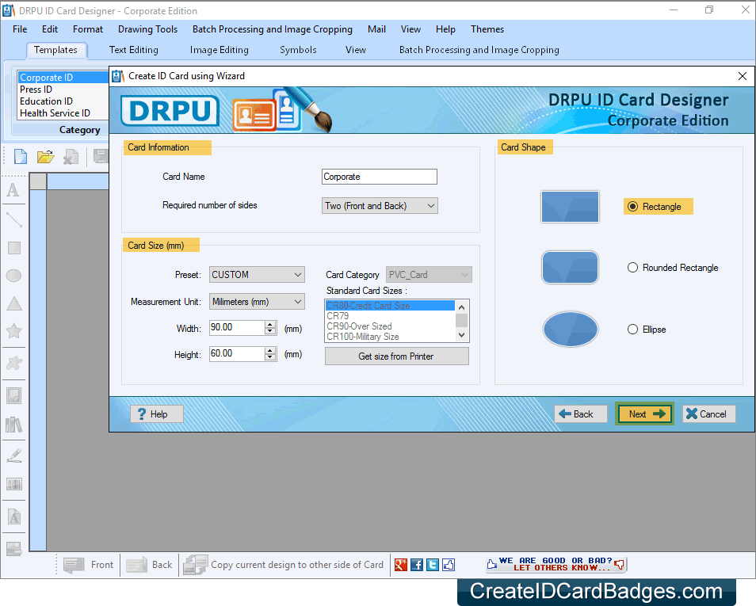Open the Drawing Tools menu
The height and width of the screenshot is (606, 756).
[x=147, y=29]
